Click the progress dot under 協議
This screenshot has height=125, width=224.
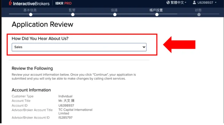pyautogui.click(x=115, y=15)
